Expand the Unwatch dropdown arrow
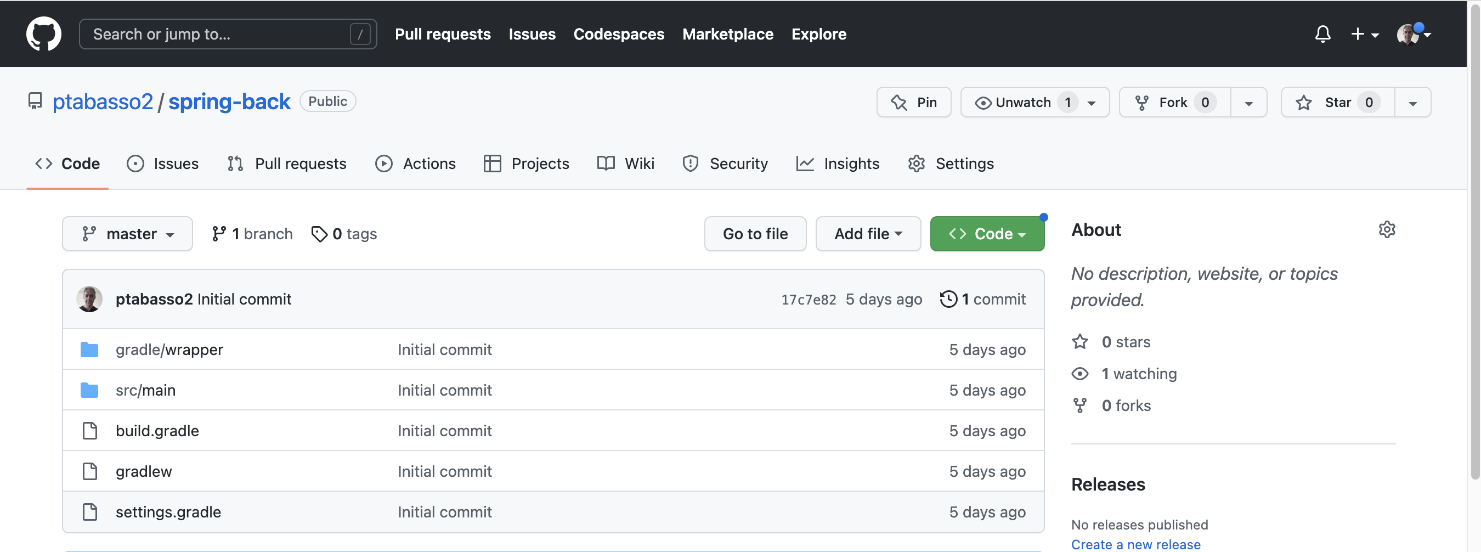The height and width of the screenshot is (552, 1481). pos(1092,103)
